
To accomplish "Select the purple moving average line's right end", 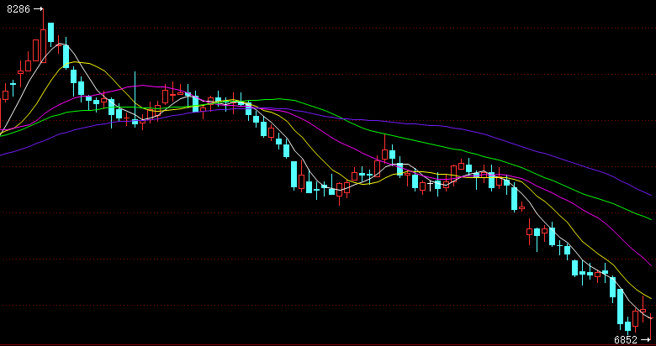I will [651, 194].
